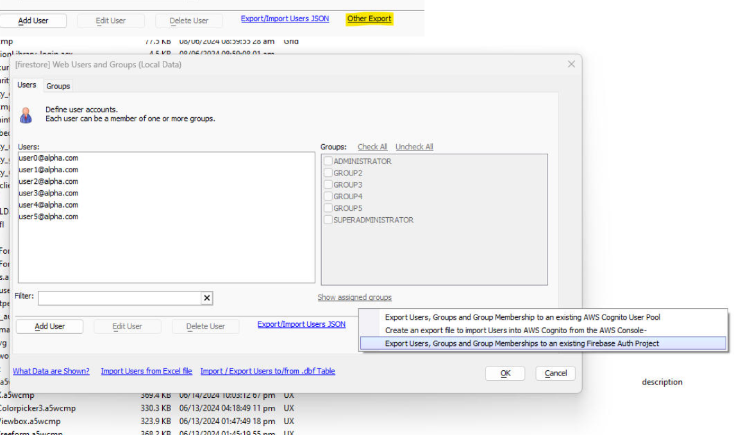Check the GROUP4 checkbox
Image resolution: width=734 pixels, height=435 pixels.
[328, 196]
